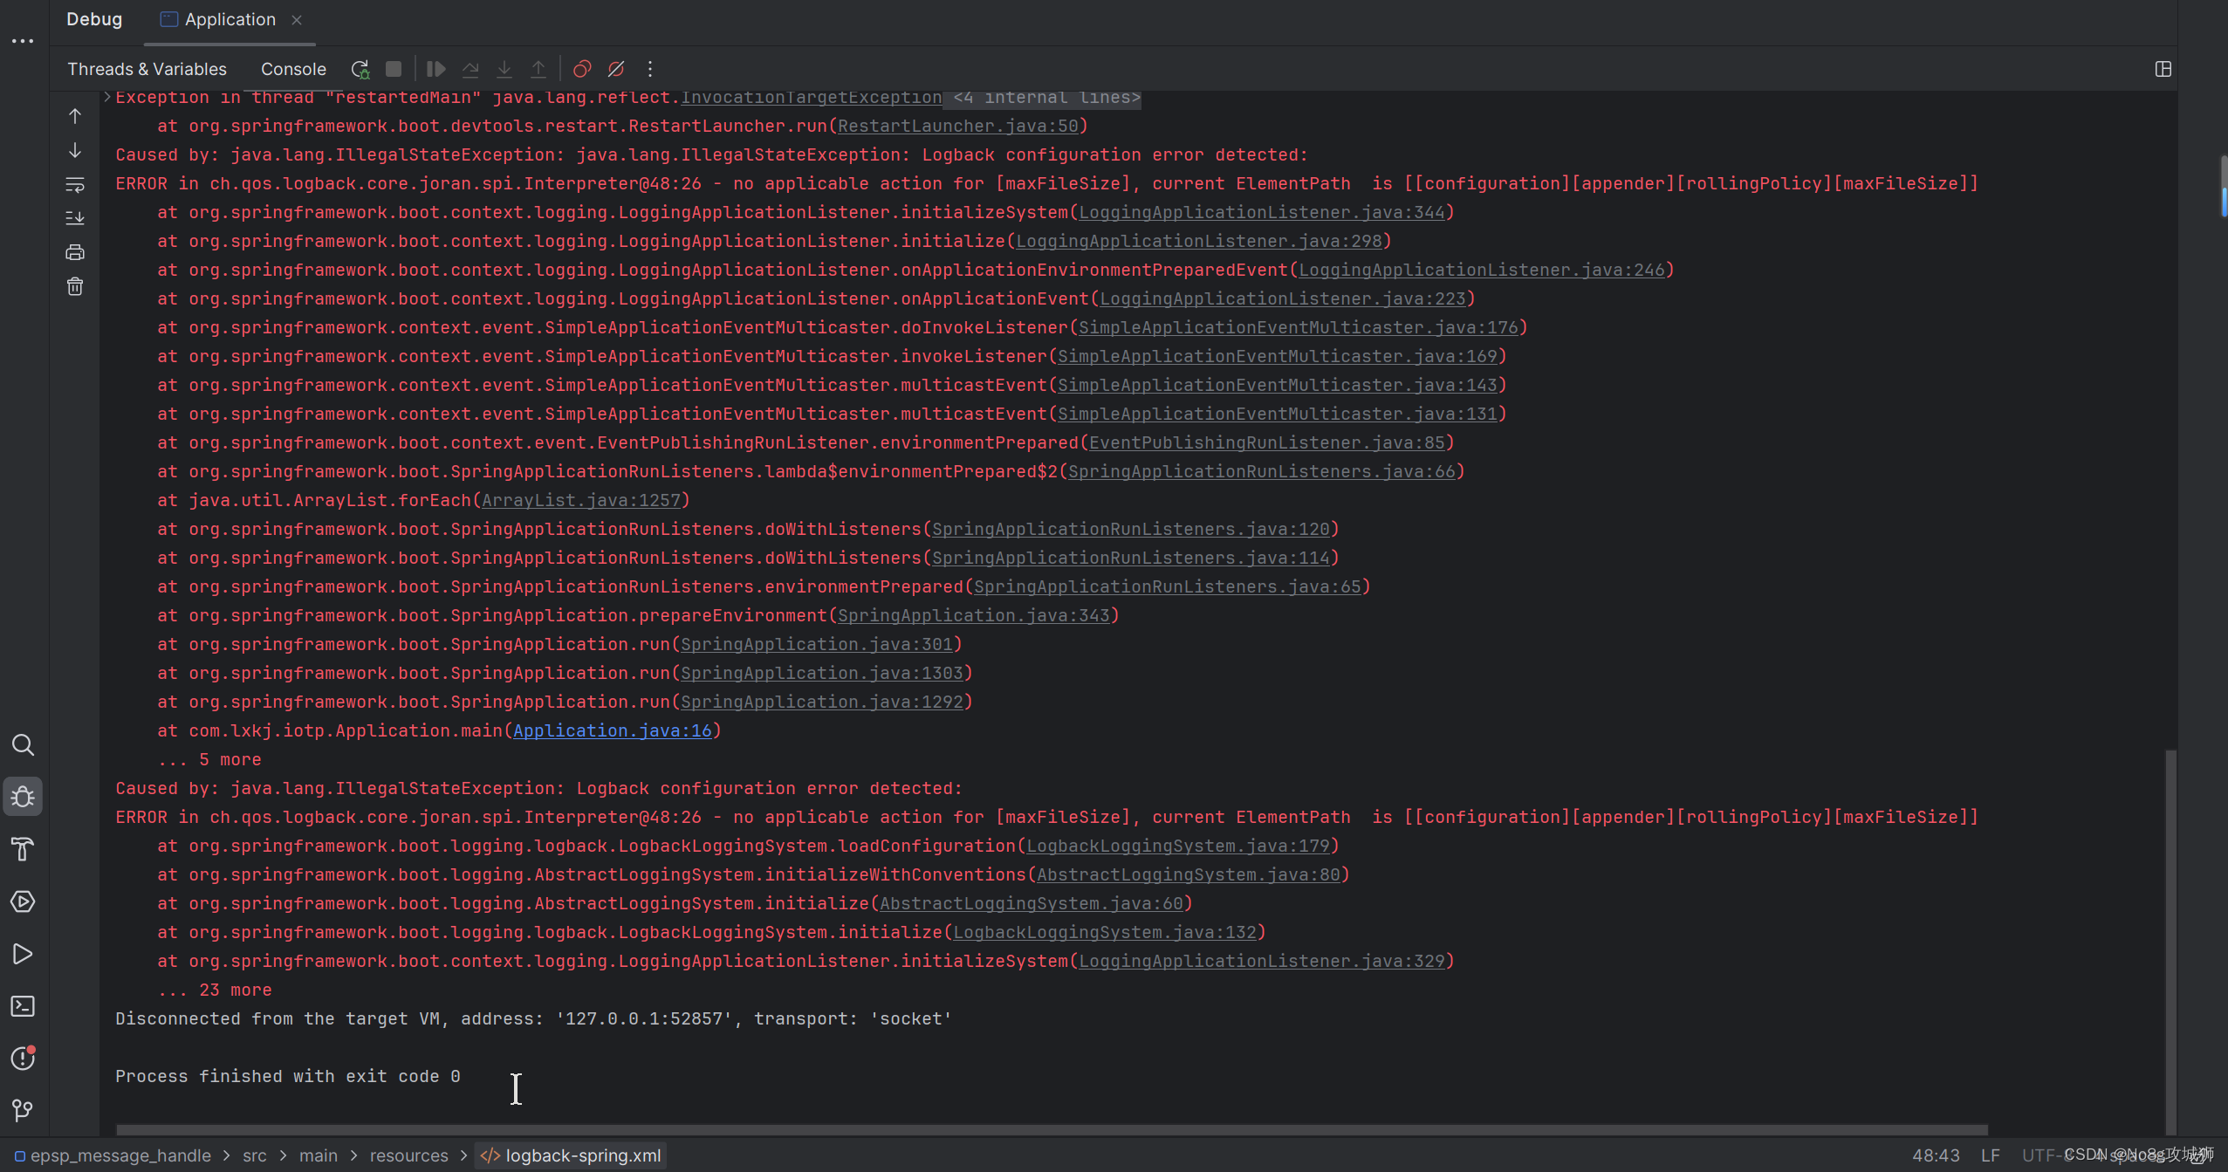Viewport: 2228px width, 1172px height.
Task: Select the Application debug tab
Action: pos(229,18)
